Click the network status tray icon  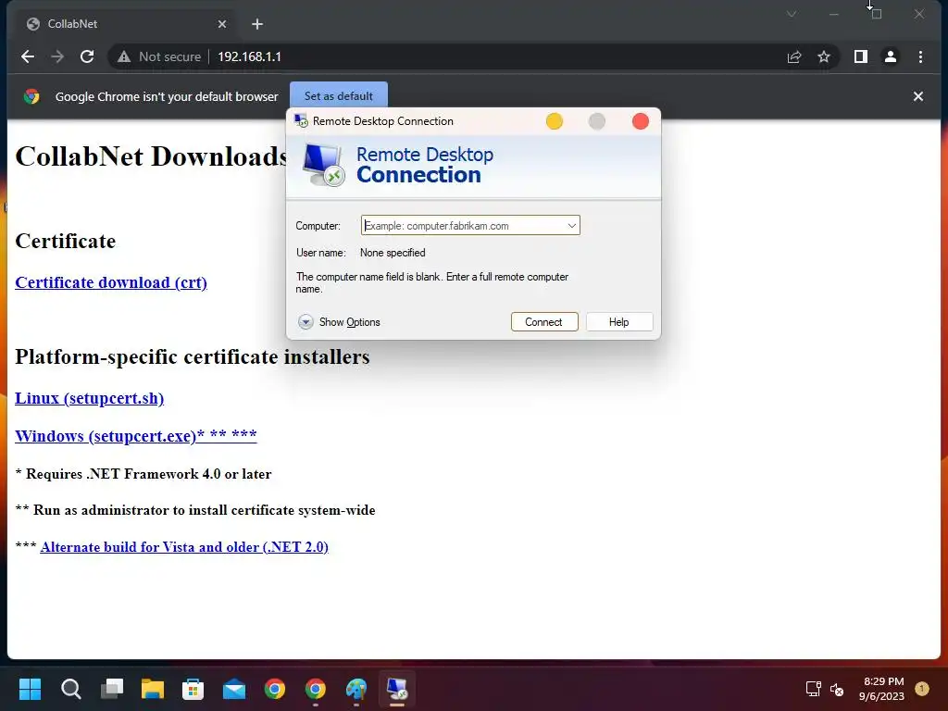813,689
